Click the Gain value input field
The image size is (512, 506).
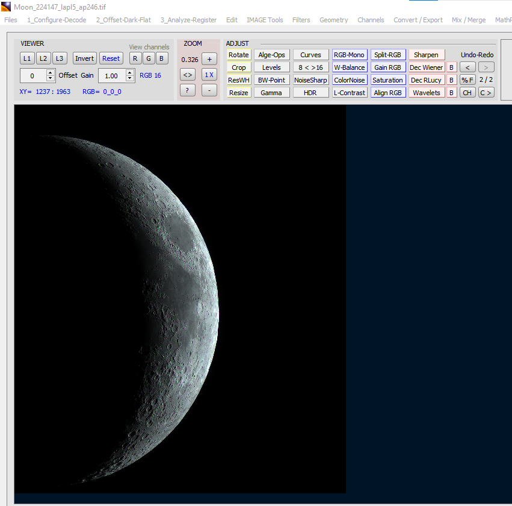pos(111,76)
